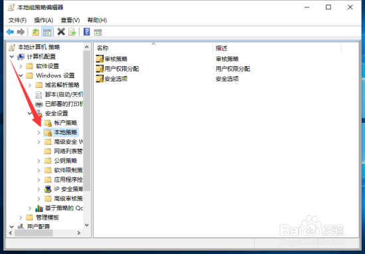Click the IP 安全策略 icon in tree
The width and height of the screenshot is (365, 254).
tap(48, 189)
